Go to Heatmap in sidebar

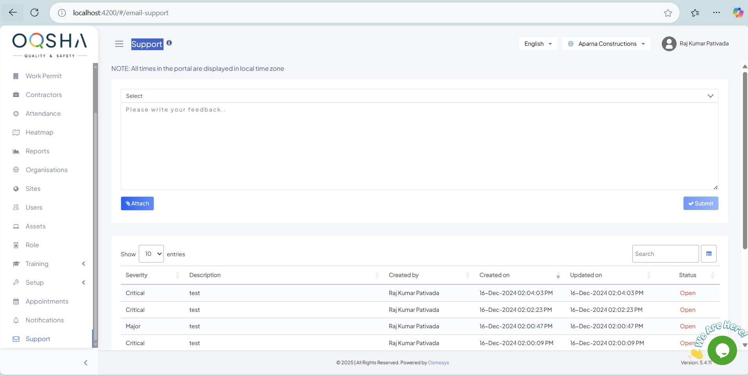point(39,132)
